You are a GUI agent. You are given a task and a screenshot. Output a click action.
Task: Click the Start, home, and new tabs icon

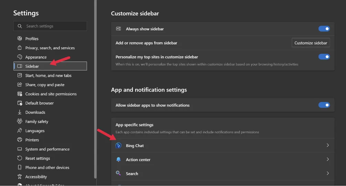click(20, 75)
